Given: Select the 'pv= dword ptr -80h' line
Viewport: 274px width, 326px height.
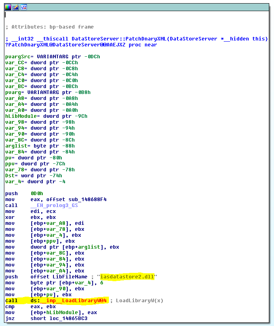Looking at the screenshot, I should coord(34,158).
